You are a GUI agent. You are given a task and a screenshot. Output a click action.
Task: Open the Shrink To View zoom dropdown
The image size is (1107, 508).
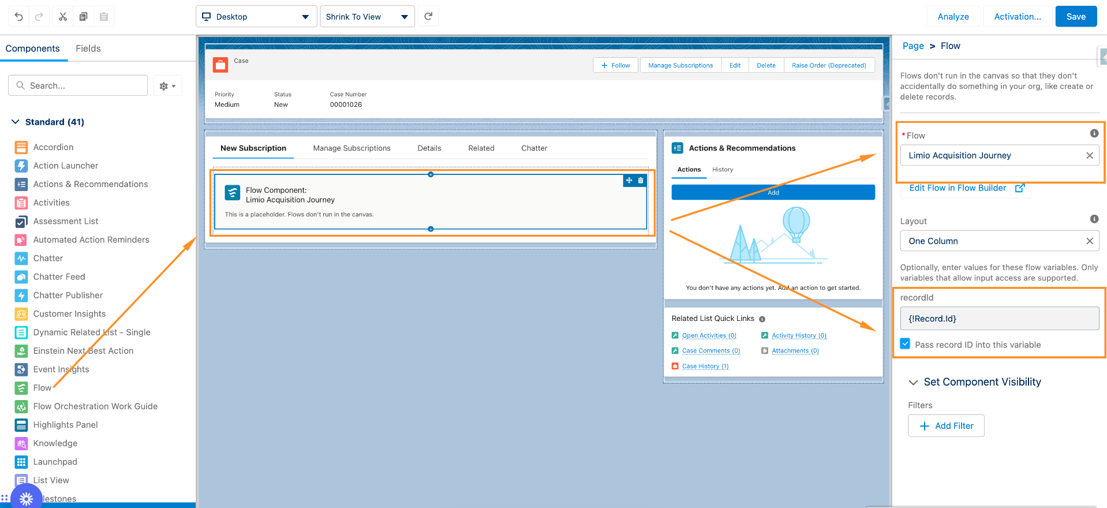click(x=367, y=17)
